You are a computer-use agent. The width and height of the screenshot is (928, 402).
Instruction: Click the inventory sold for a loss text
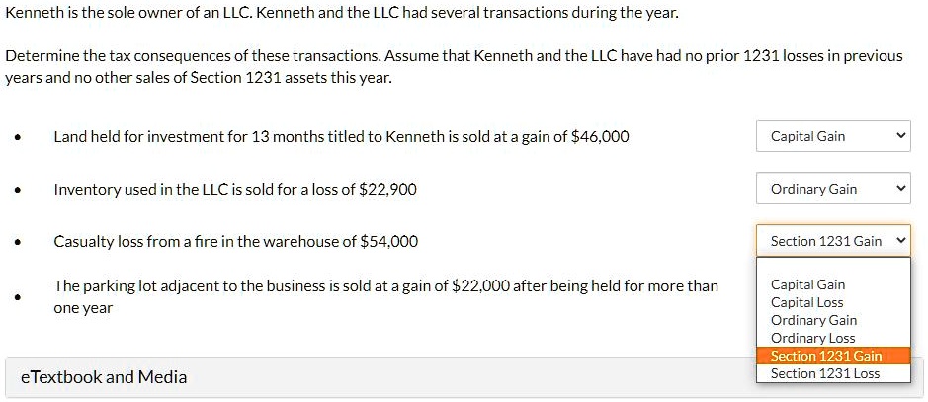235,190
